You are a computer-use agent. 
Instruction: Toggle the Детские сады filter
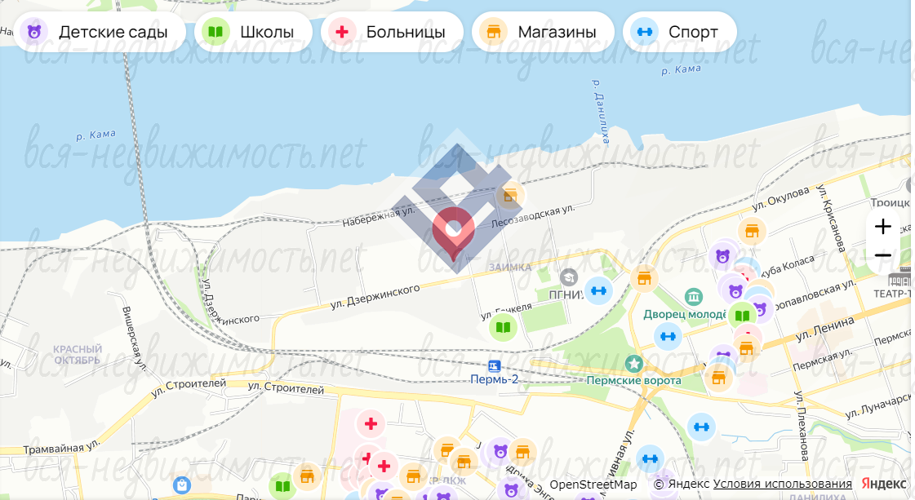coord(100,32)
